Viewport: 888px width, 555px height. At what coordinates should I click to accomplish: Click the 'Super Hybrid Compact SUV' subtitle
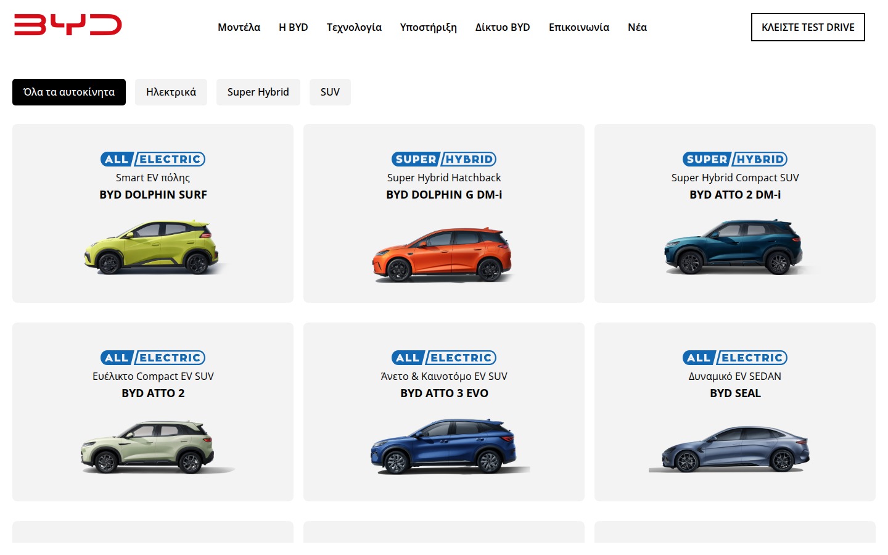click(735, 178)
